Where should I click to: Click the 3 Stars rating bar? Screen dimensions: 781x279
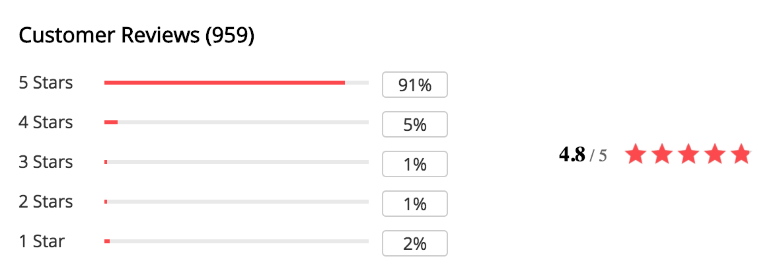236,162
